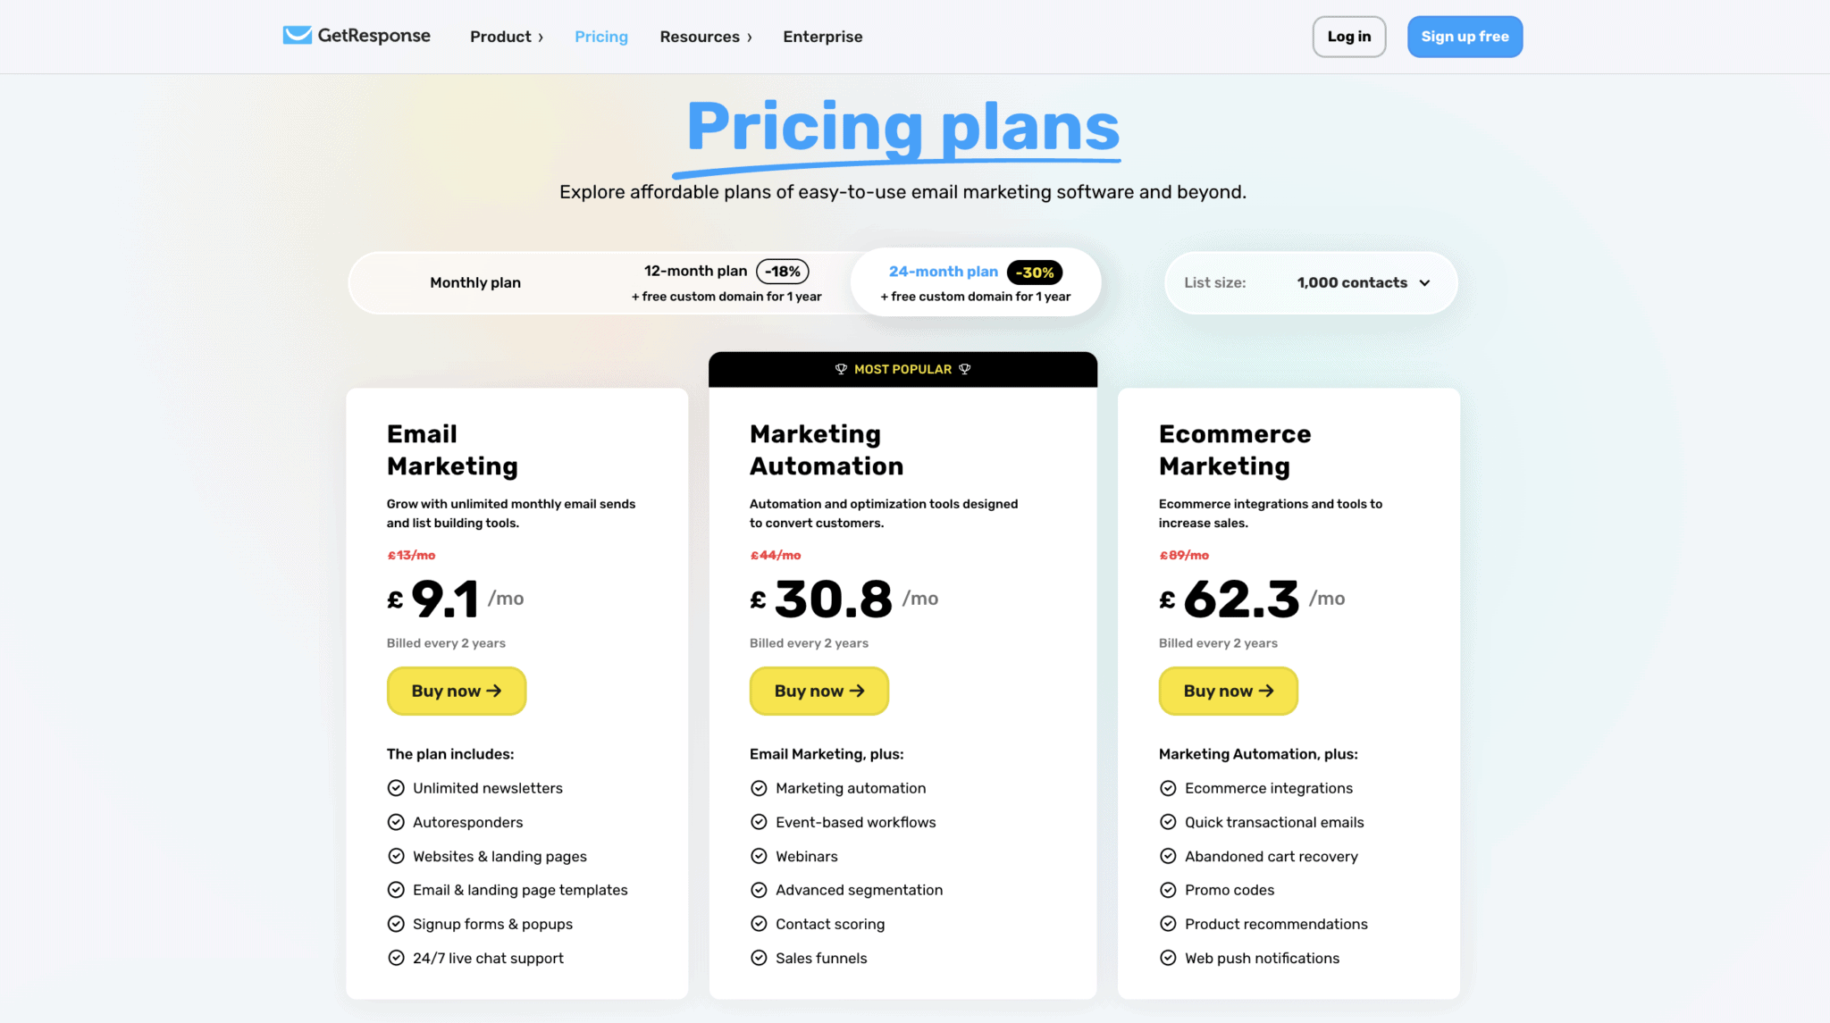
Task: Click the checkmark icon beside Marketing automation
Action: [759, 787]
